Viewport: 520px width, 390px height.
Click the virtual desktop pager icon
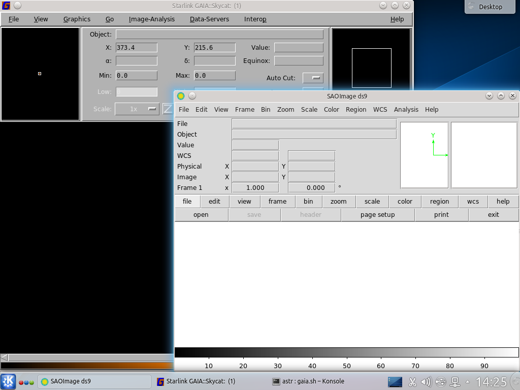(395, 382)
